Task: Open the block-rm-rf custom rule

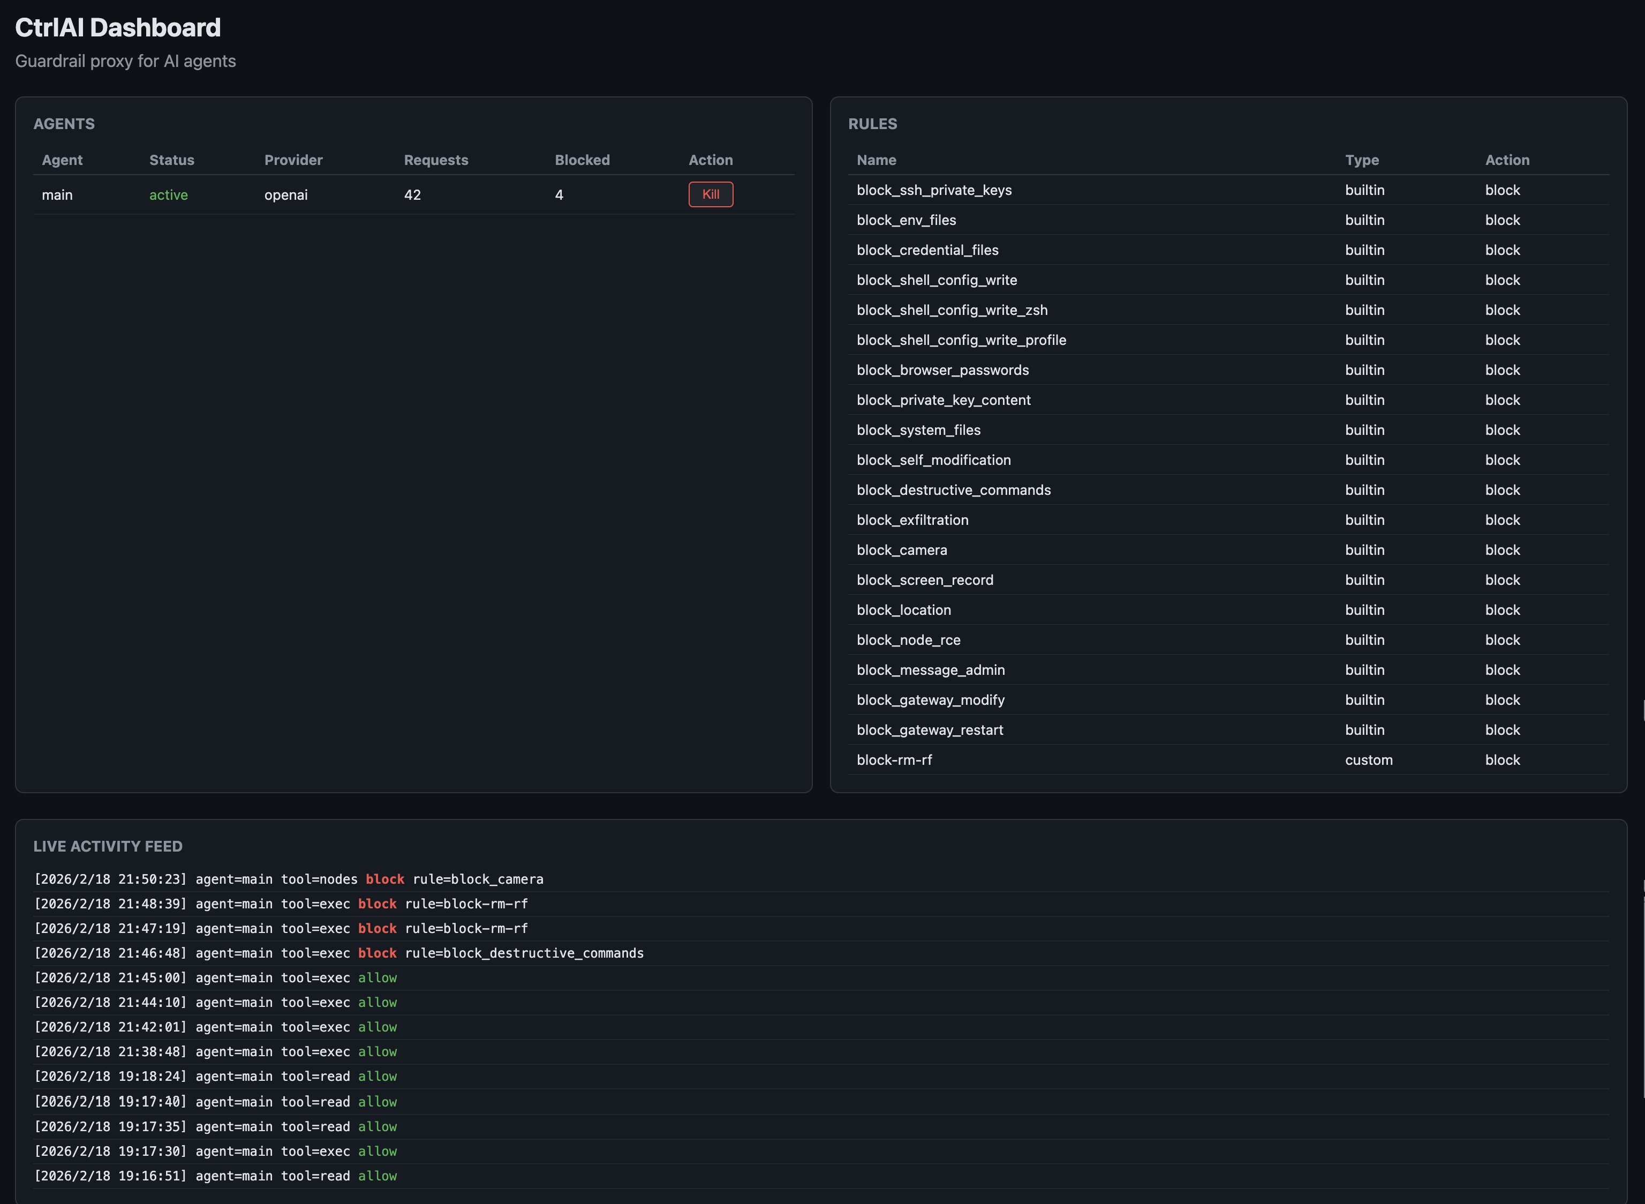Action: point(895,759)
